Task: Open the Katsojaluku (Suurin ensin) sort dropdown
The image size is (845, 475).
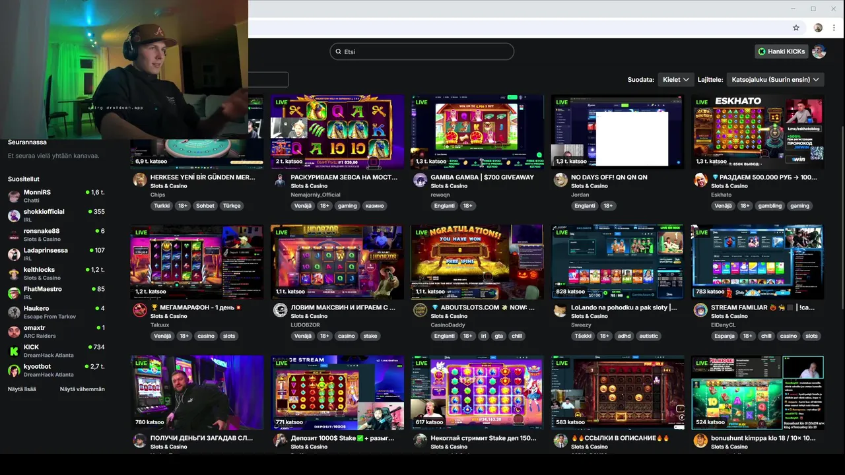Action: pos(775,80)
